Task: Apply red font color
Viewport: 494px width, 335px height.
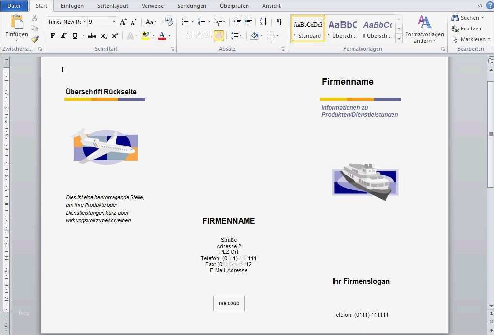Action: [162, 36]
